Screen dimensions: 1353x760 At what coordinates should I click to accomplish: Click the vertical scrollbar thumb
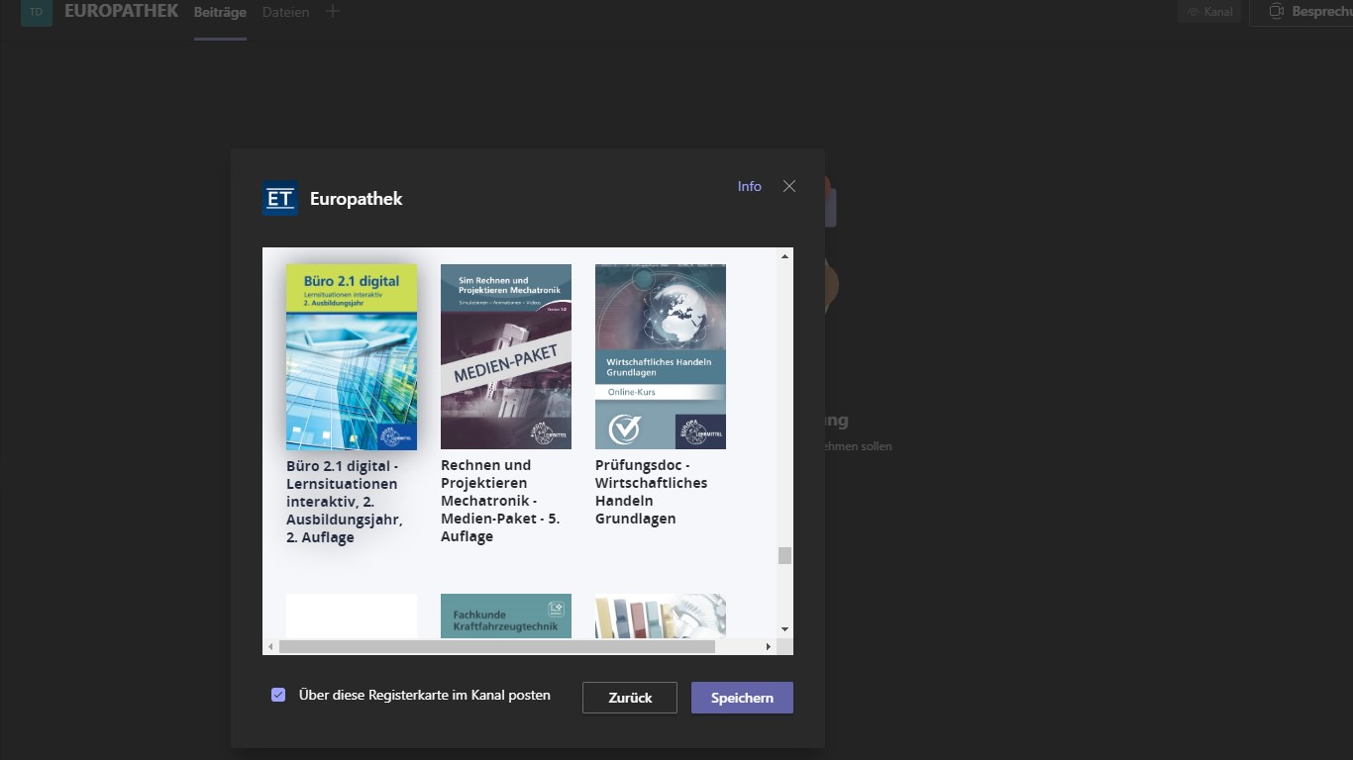[x=784, y=555]
